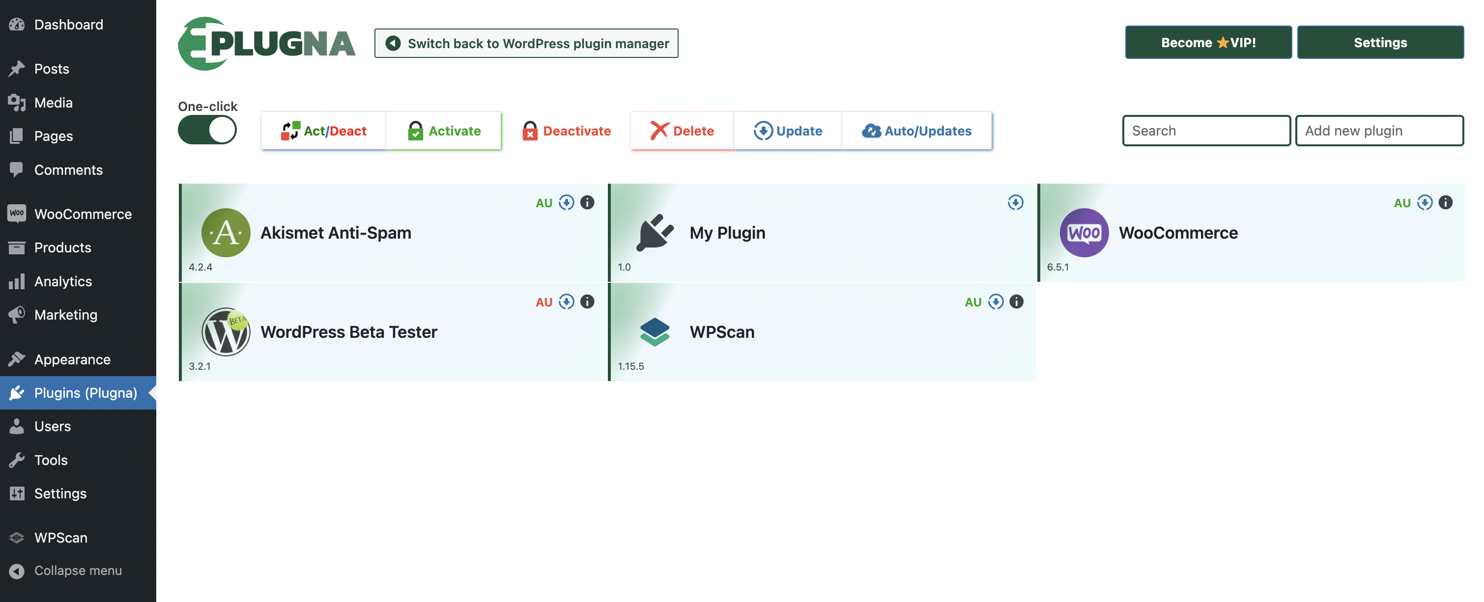Screen dimensions: 1484x602
Task: Focus the Search plugins field
Action: click(x=1206, y=131)
